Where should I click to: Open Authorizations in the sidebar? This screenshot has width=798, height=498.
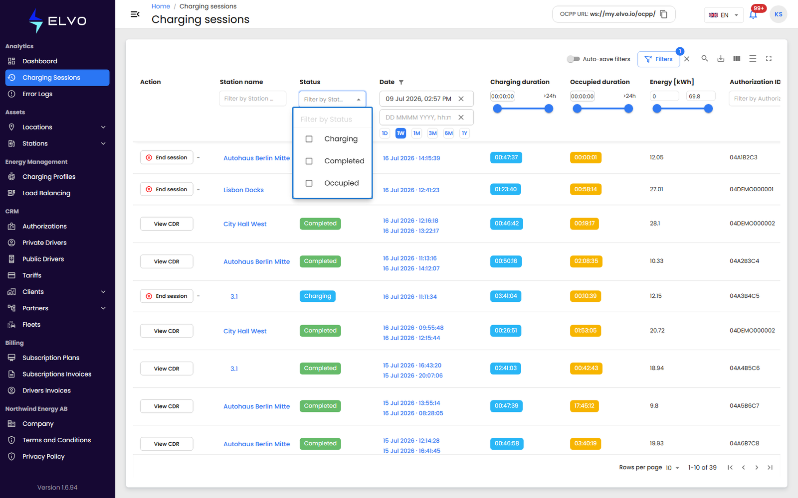point(57,226)
